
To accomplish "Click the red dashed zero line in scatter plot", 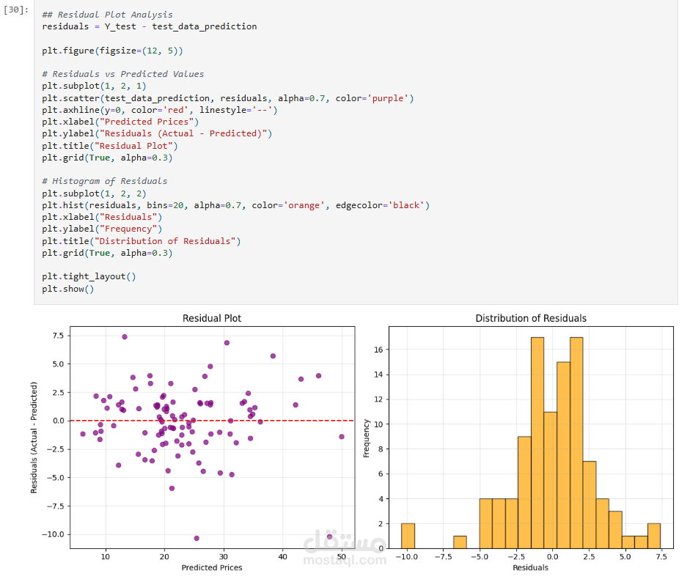I will pos(212,421).
